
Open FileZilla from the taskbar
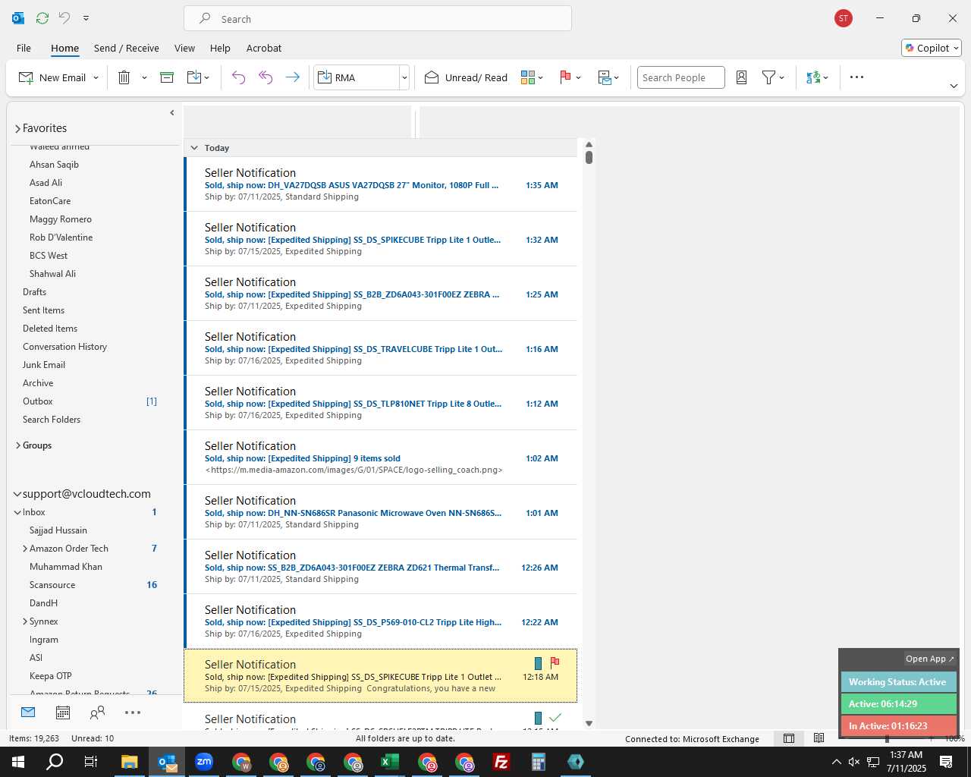coord(501,762)
